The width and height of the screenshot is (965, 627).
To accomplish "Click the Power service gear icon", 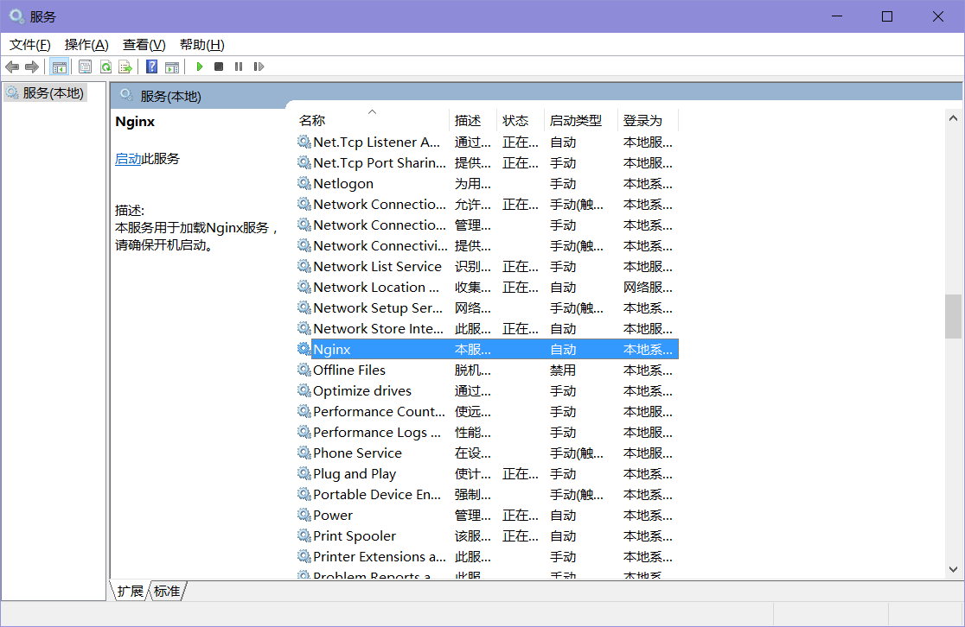I will 304,515.
